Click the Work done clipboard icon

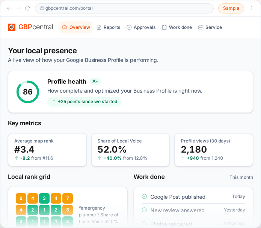click(164, 27)
